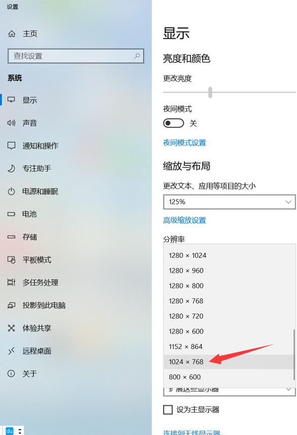Expand the 125% scaling dropdown

click(229, 202)
